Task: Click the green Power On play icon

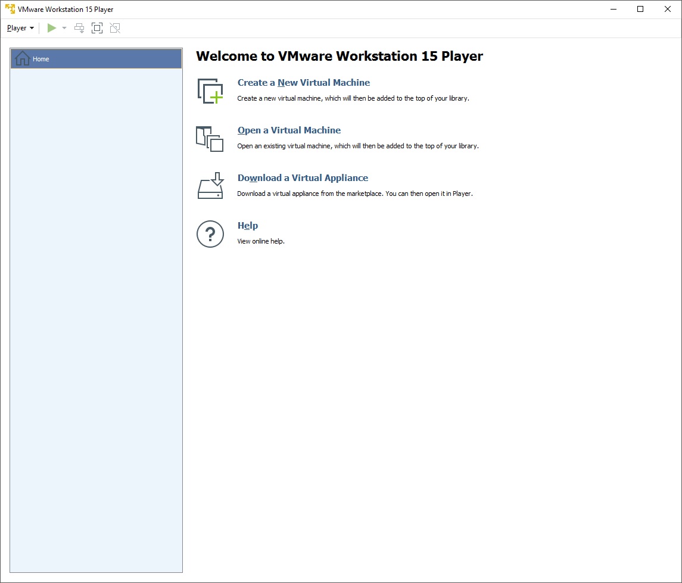Action: (x=52, y=28)
